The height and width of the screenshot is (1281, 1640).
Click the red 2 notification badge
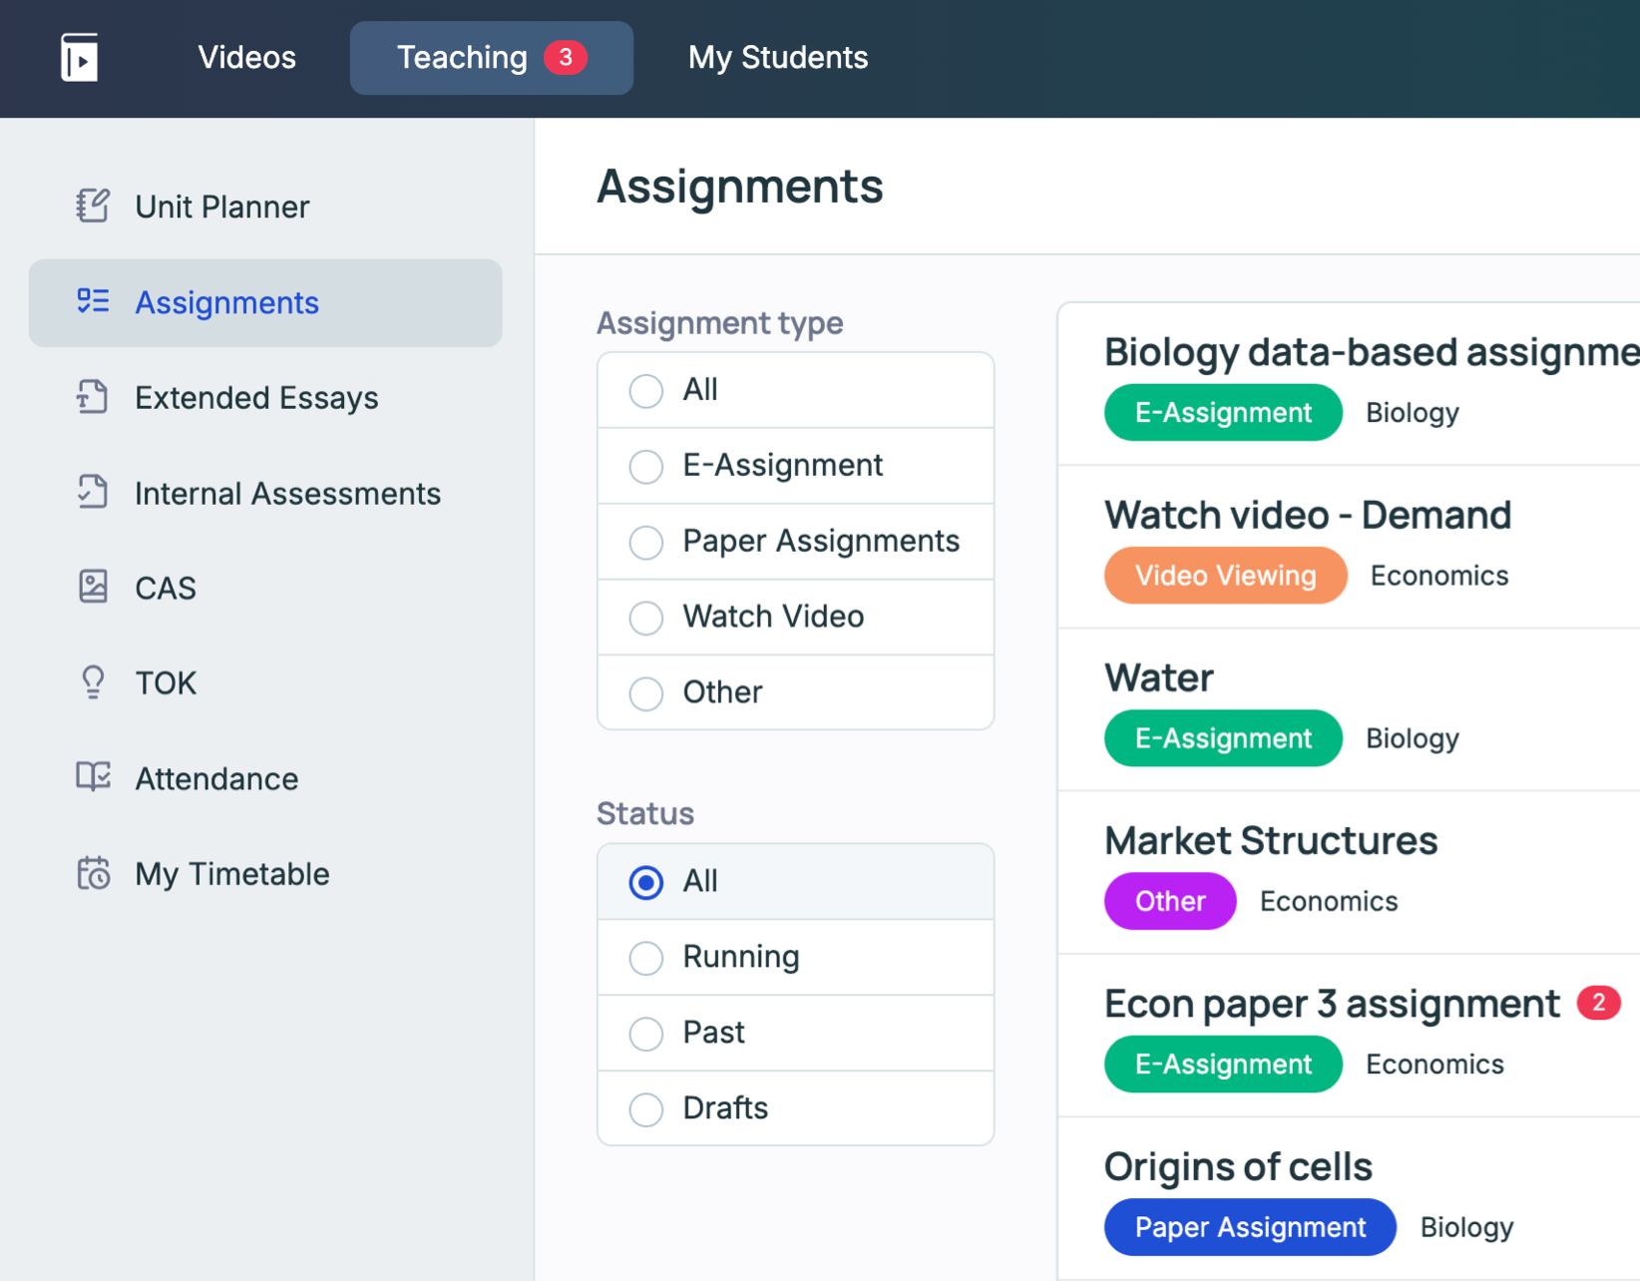pos(1598,1003)
